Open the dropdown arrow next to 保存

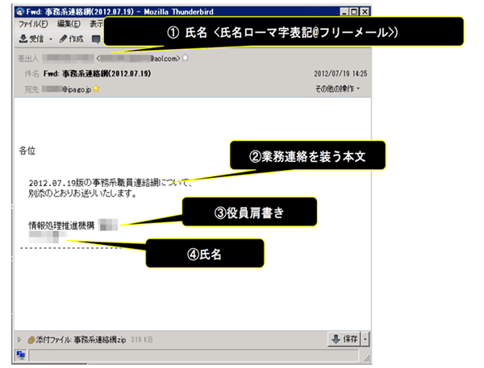[x=365, y=339]
